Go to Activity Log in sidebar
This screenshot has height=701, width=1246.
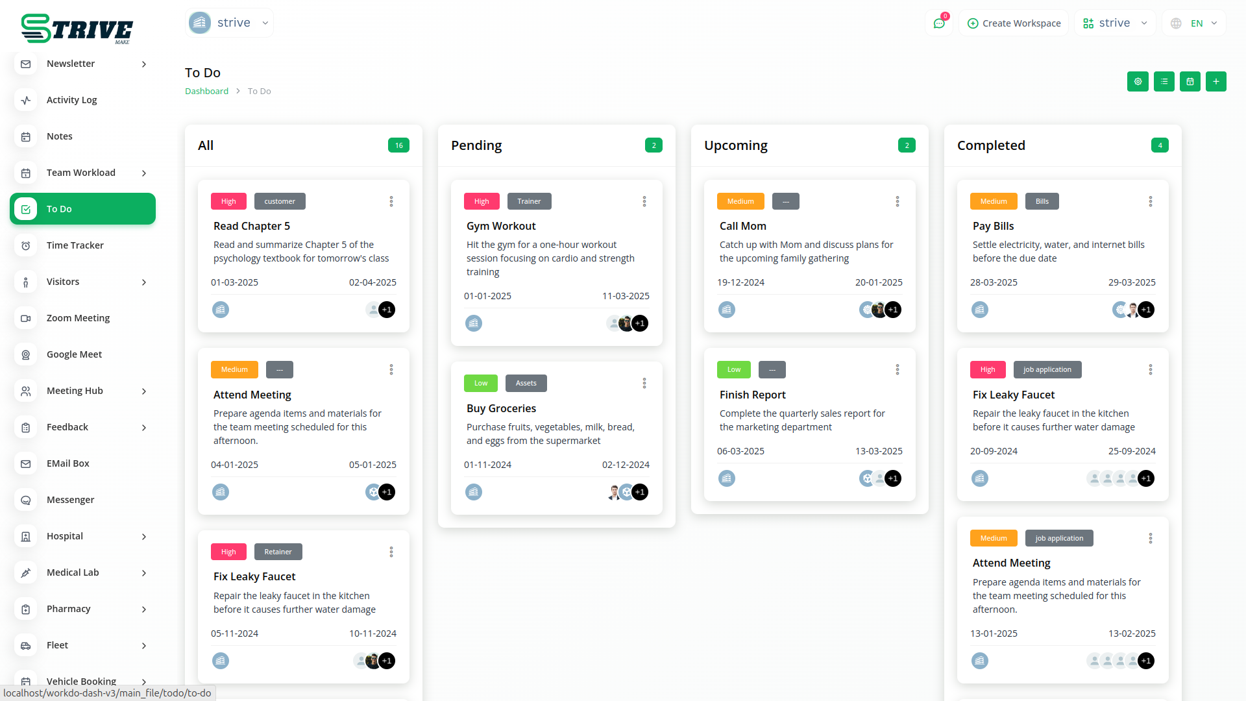pos(71,100)
